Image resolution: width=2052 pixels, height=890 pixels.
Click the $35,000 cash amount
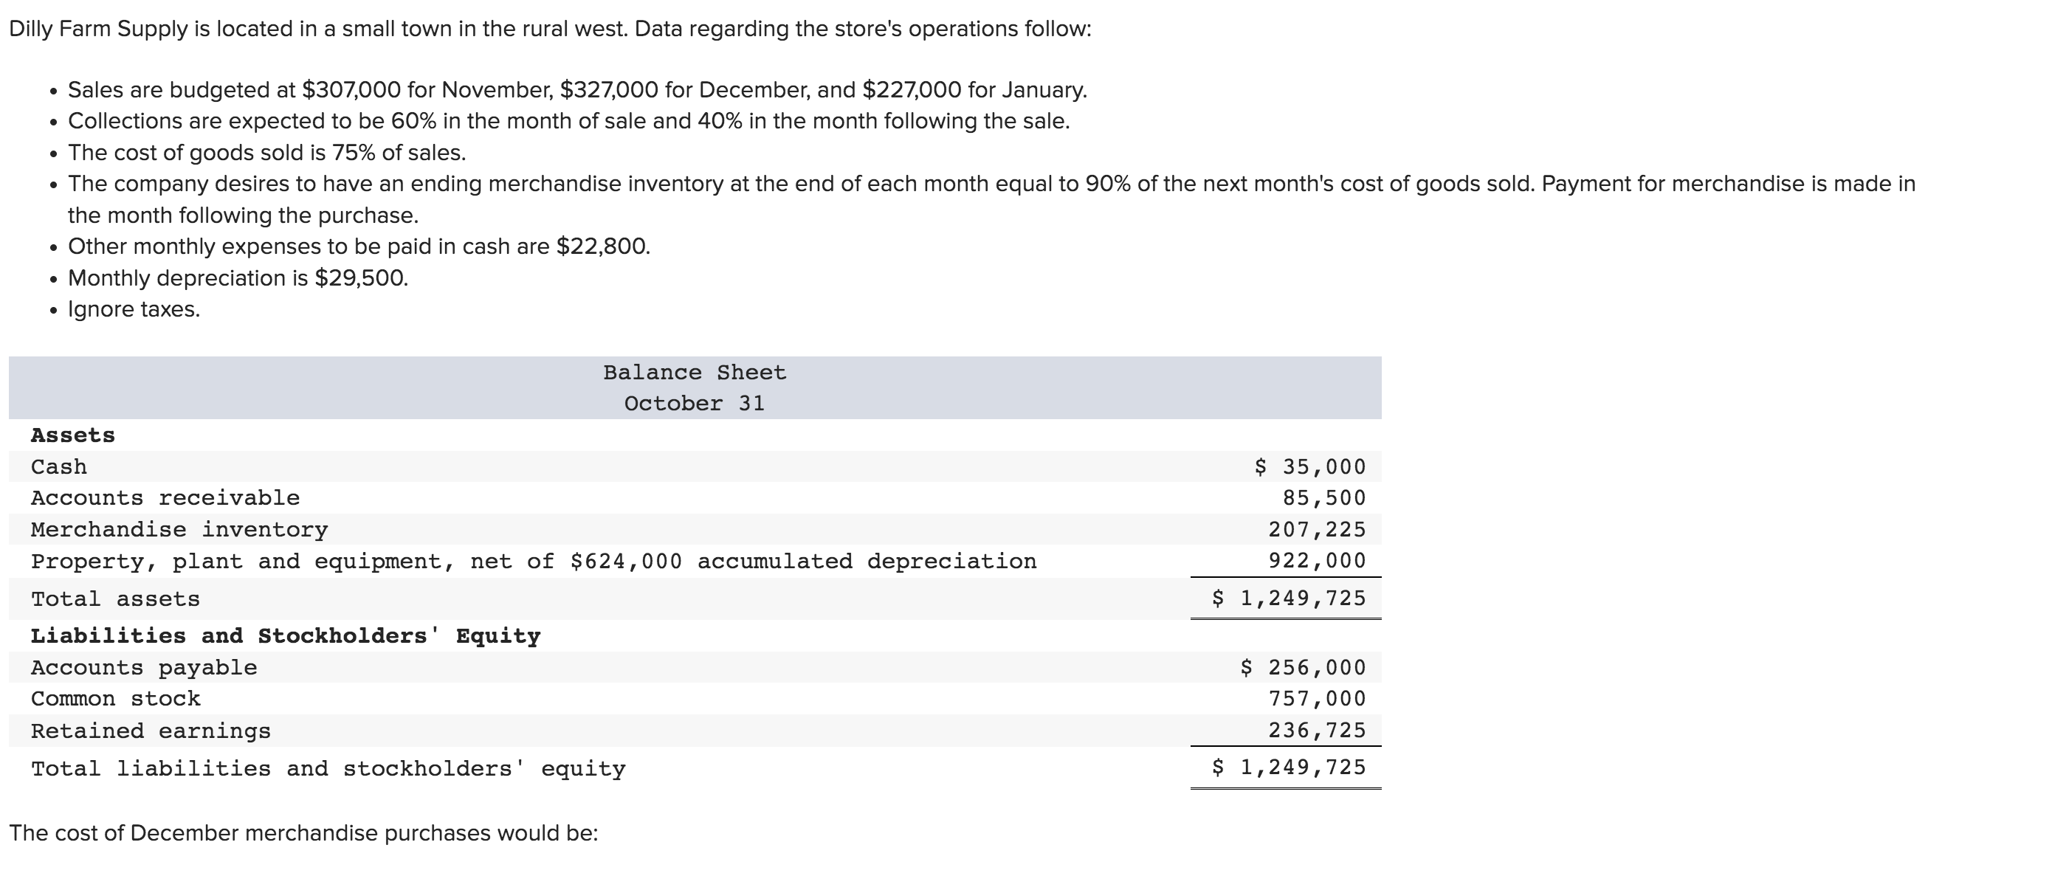pyautogui.click(x=1309, y=466)
